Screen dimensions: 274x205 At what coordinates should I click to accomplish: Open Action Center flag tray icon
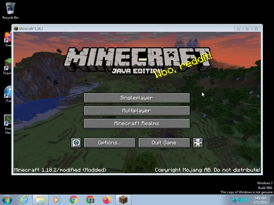coord(234,200)
